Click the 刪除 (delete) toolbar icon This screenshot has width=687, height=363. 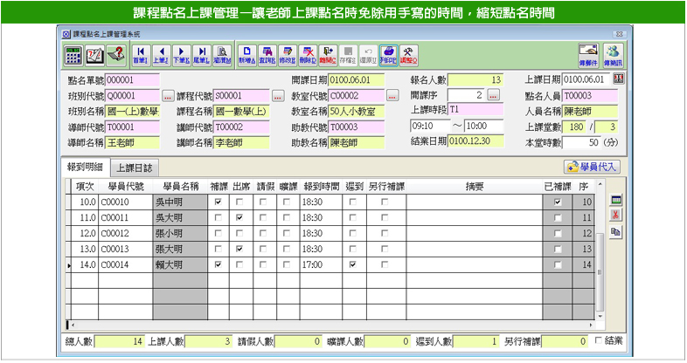tap(309, 54)
